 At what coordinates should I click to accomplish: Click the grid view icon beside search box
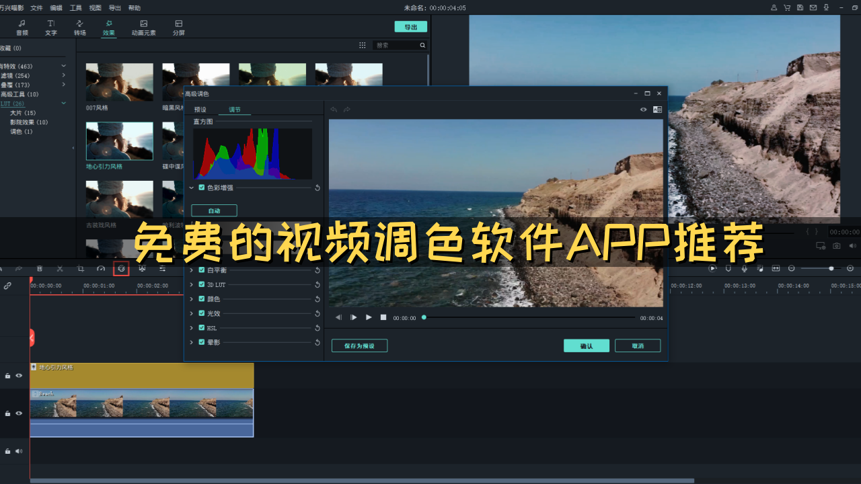coord(363,46)
